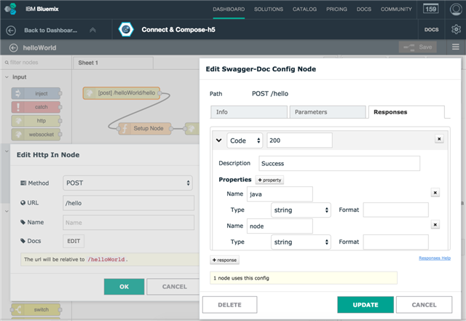Click the helloWorld back arrow icon
The height and width of the screenshot is (321, 466).
[x=13, y=48]
